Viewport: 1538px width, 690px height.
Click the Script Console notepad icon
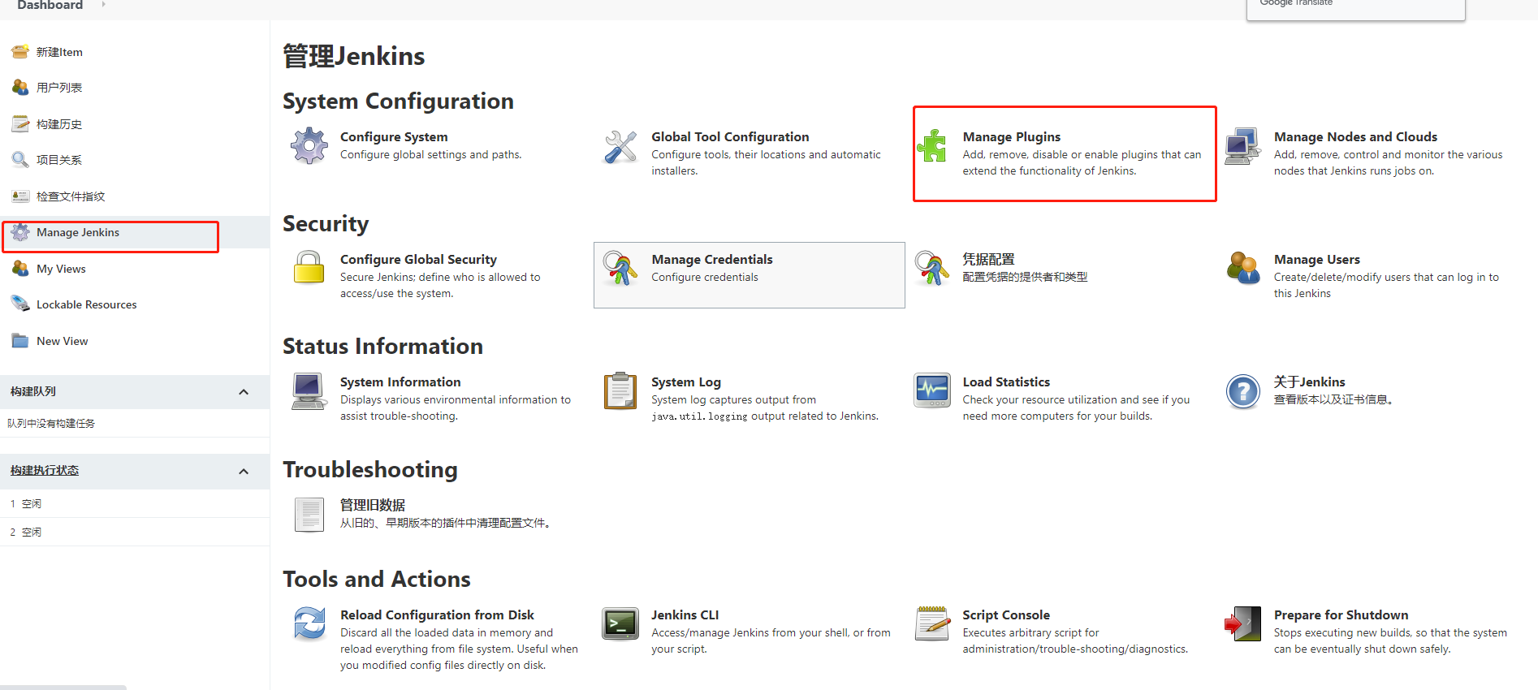click(x=931, y=624)
